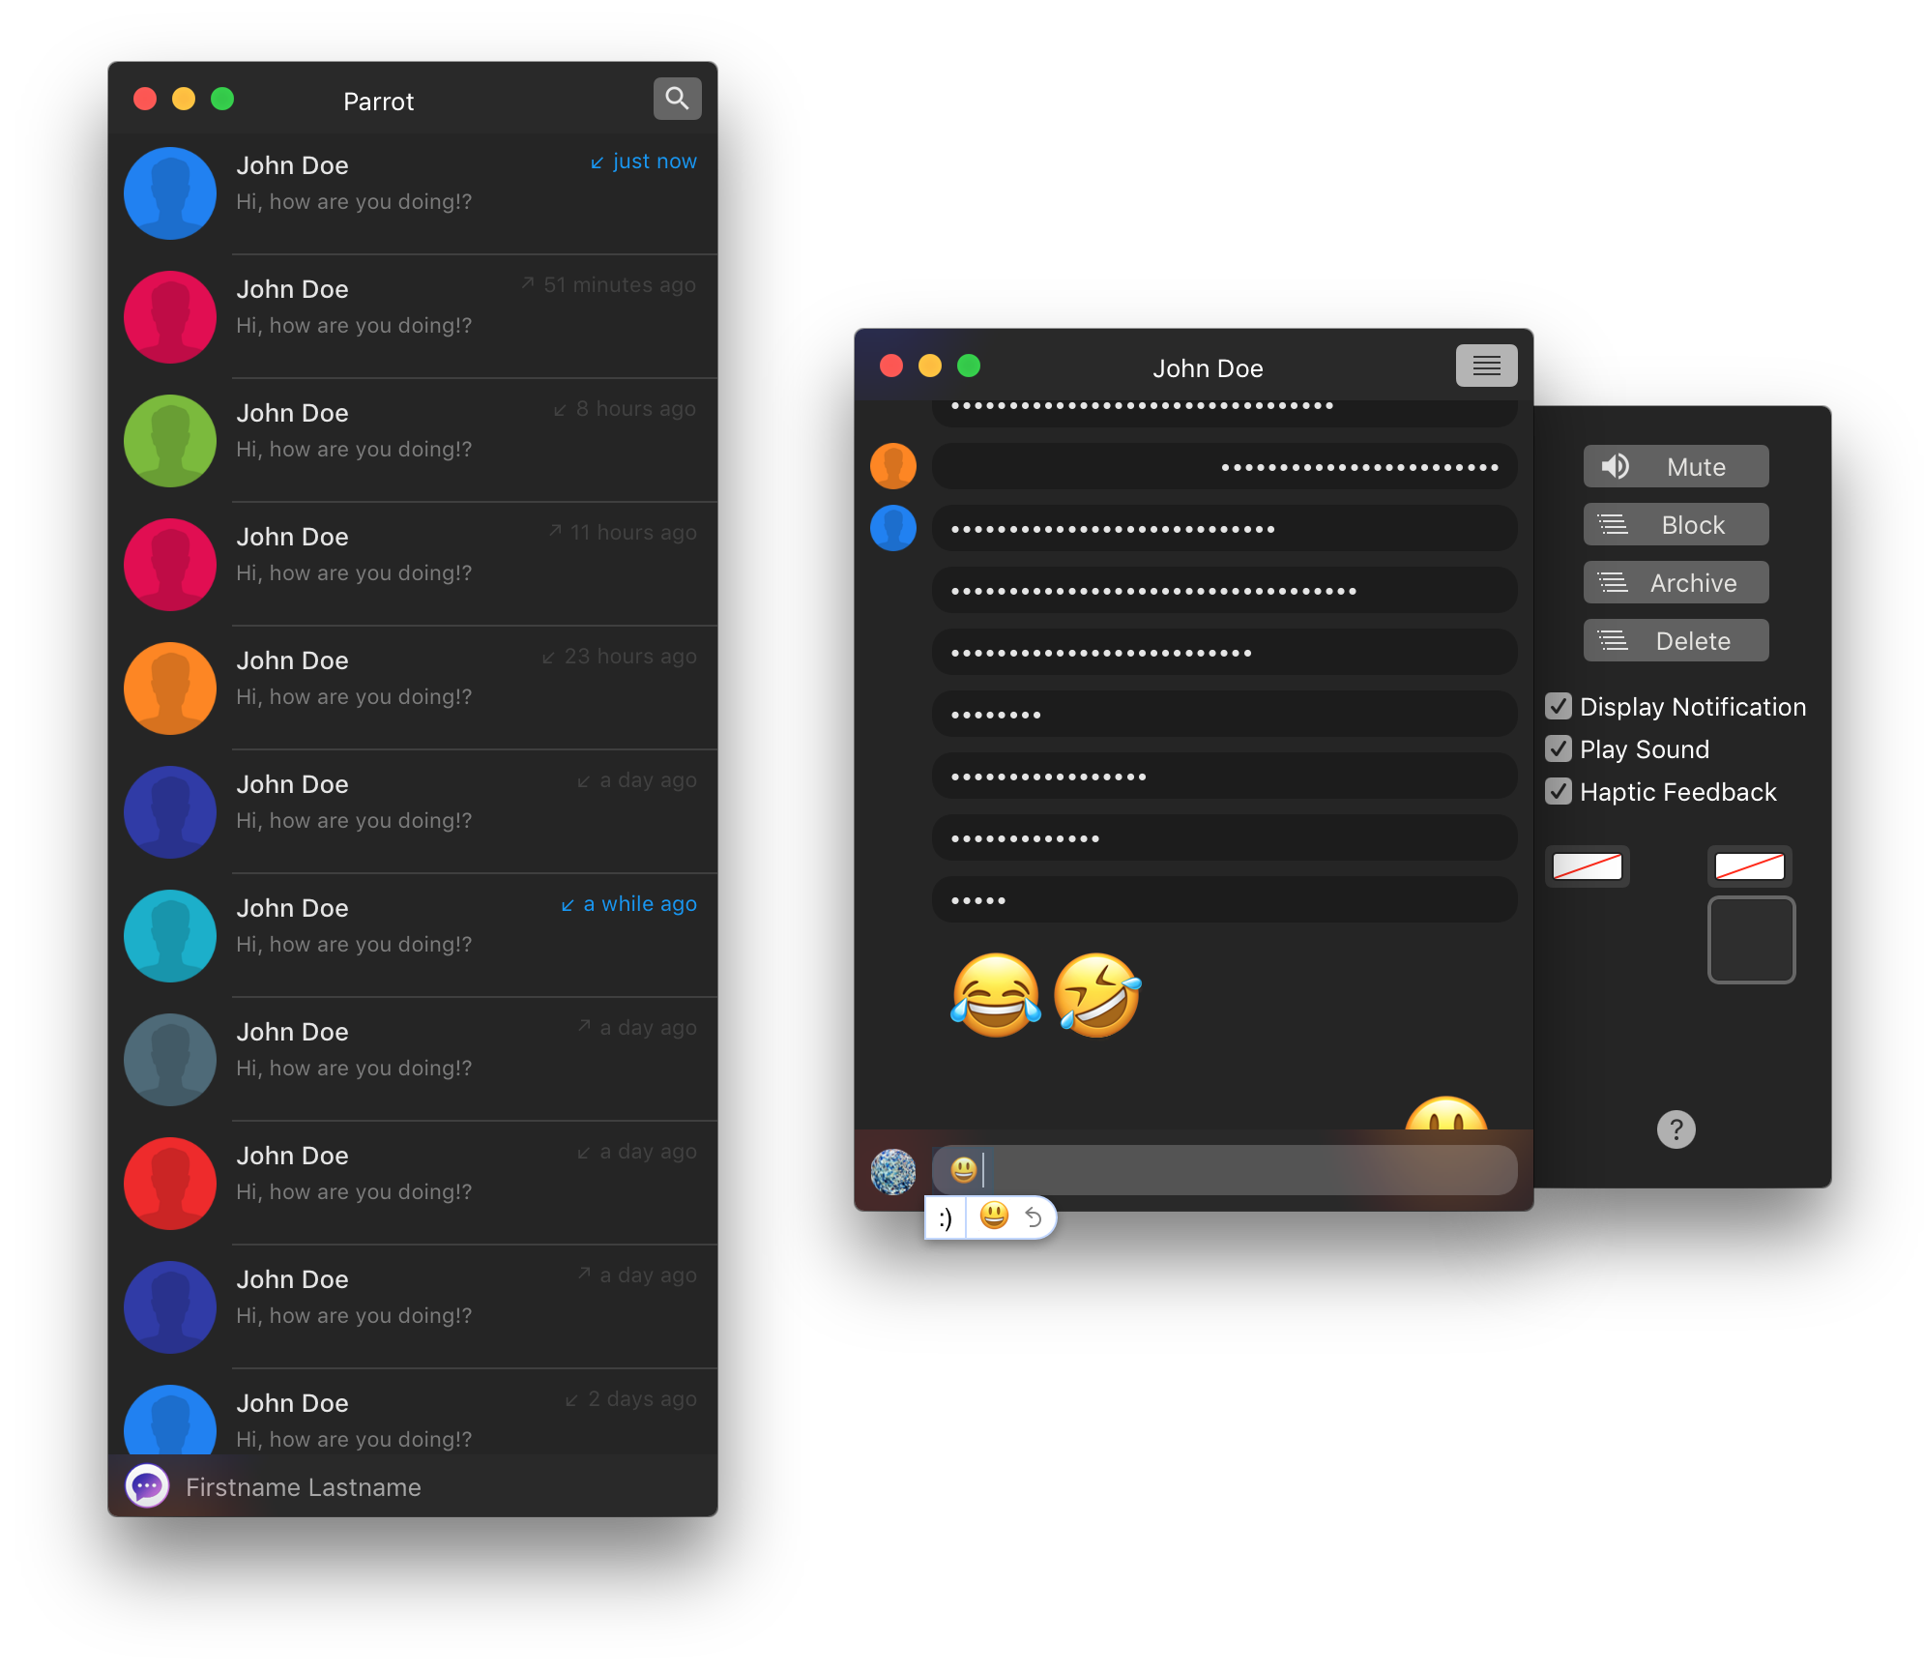This screenshot has height=1671, width=1924.
Task: Open the help question mark button
Action: point(1676,1129)
